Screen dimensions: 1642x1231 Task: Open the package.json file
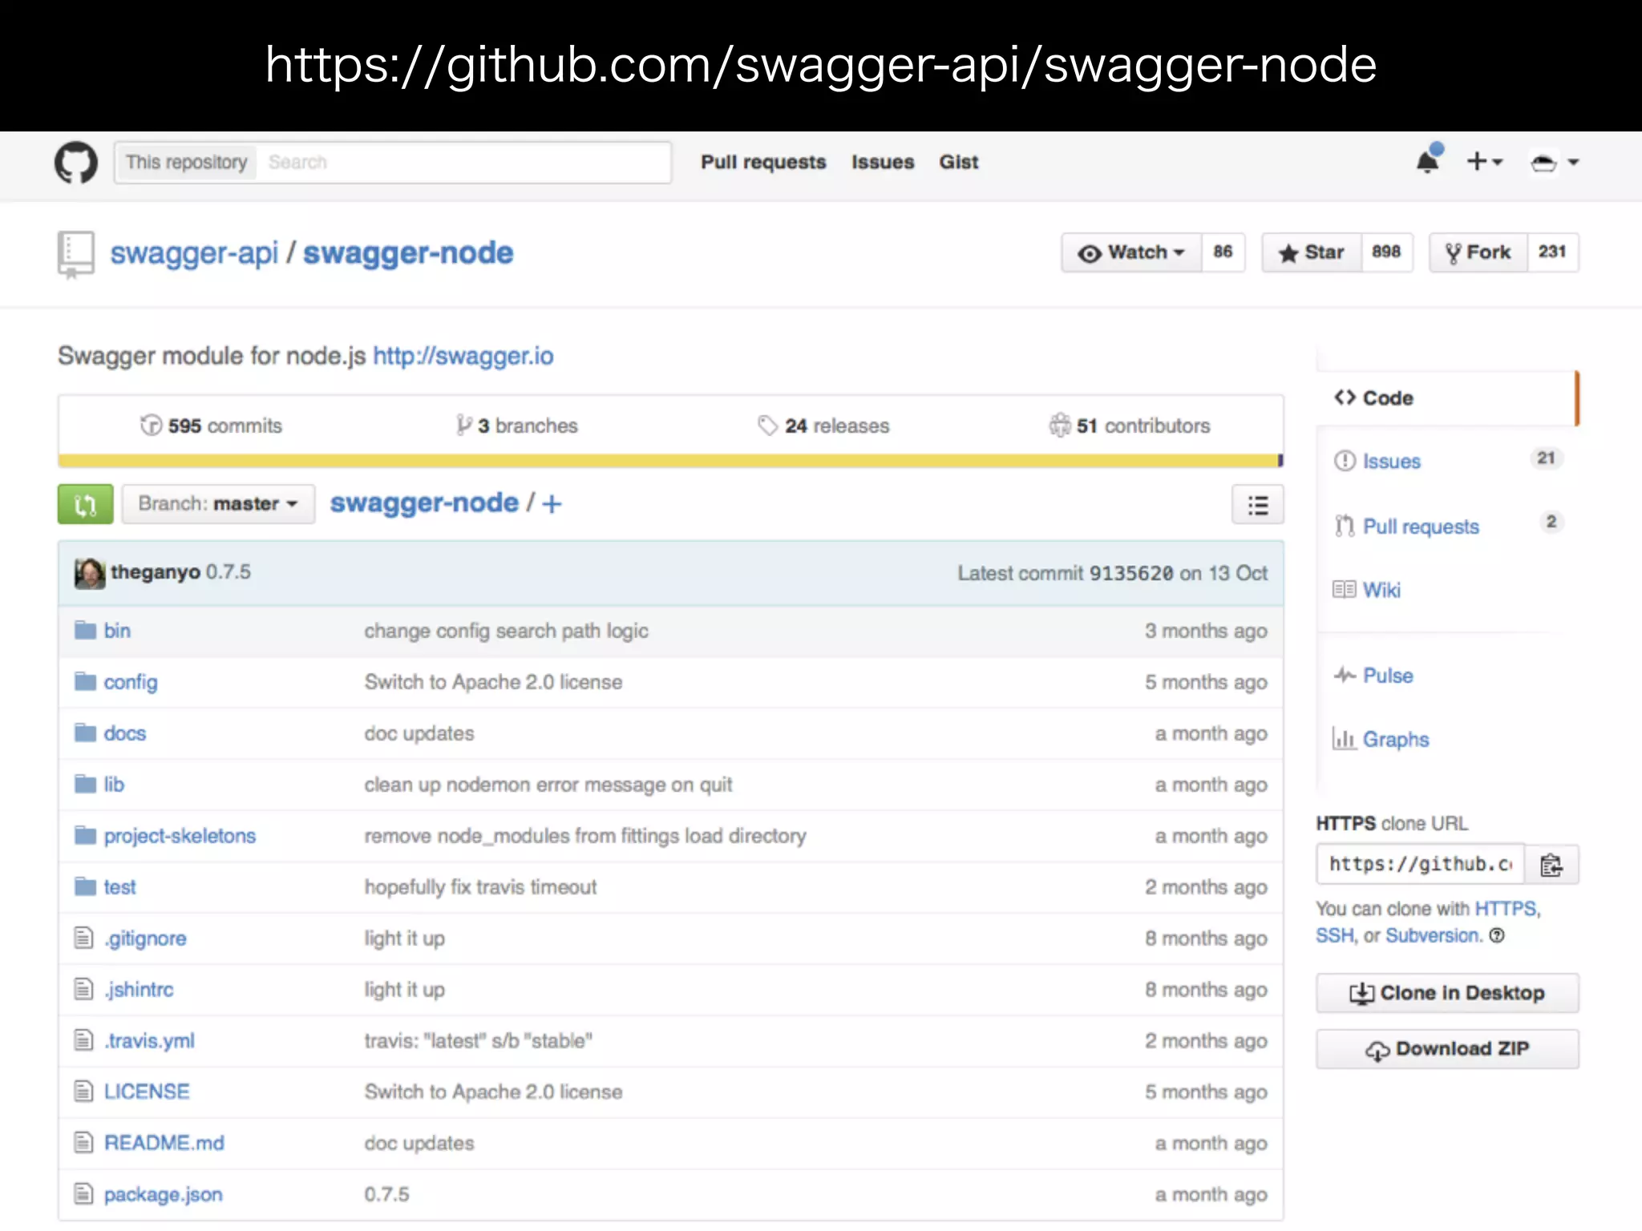pos(164,1195)
